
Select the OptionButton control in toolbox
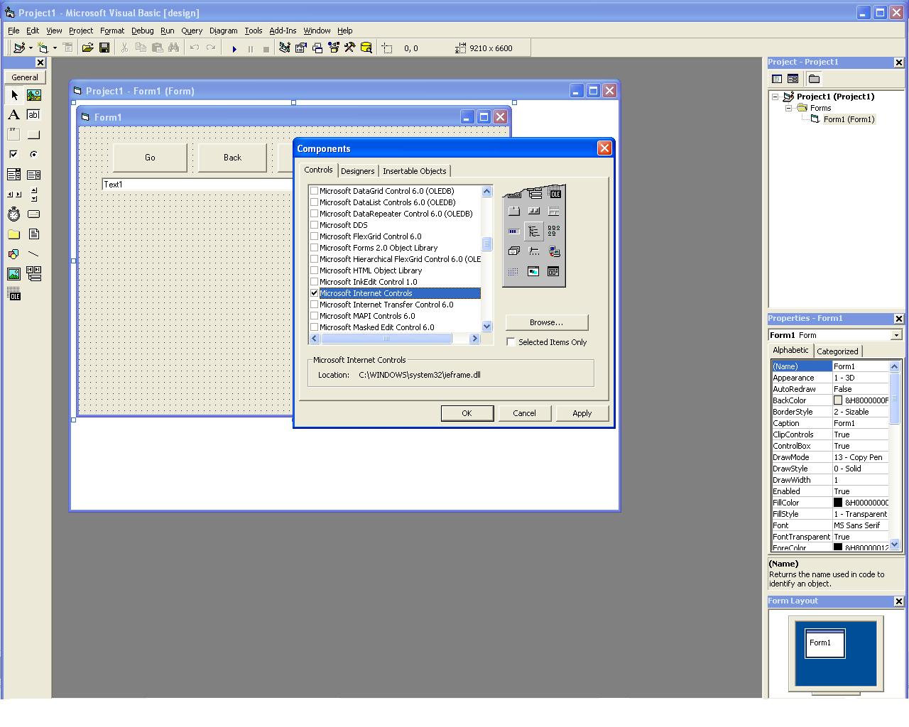34,155
